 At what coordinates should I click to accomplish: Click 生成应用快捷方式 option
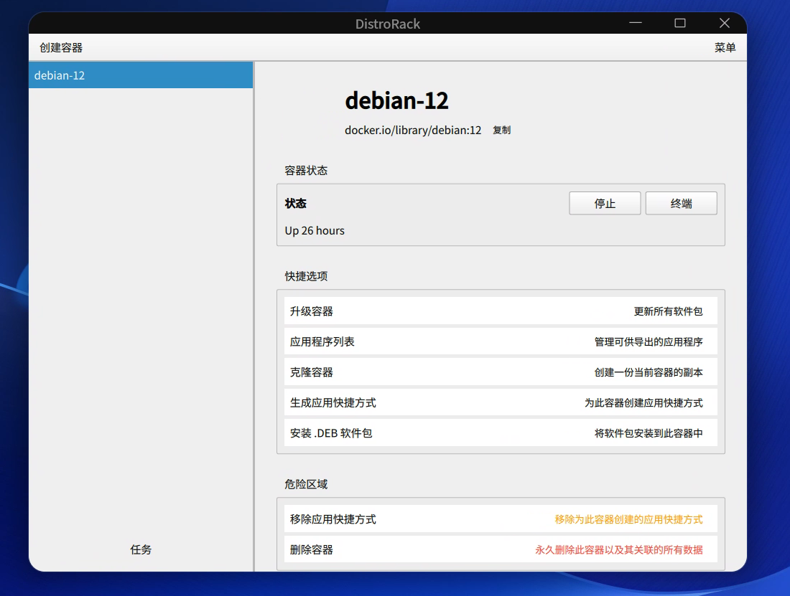click(x=501, y=403)
